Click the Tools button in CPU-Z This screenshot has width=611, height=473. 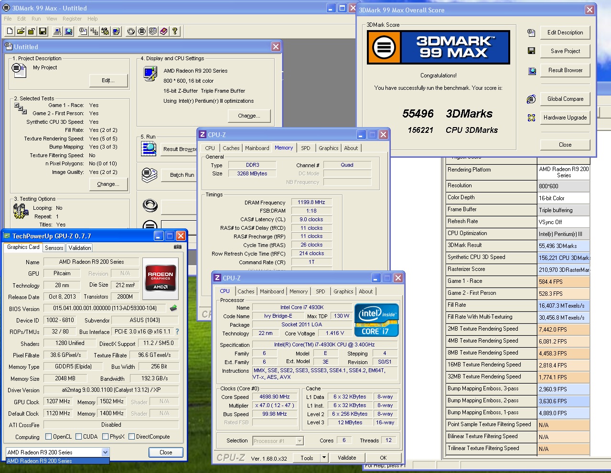pos(307,458)
